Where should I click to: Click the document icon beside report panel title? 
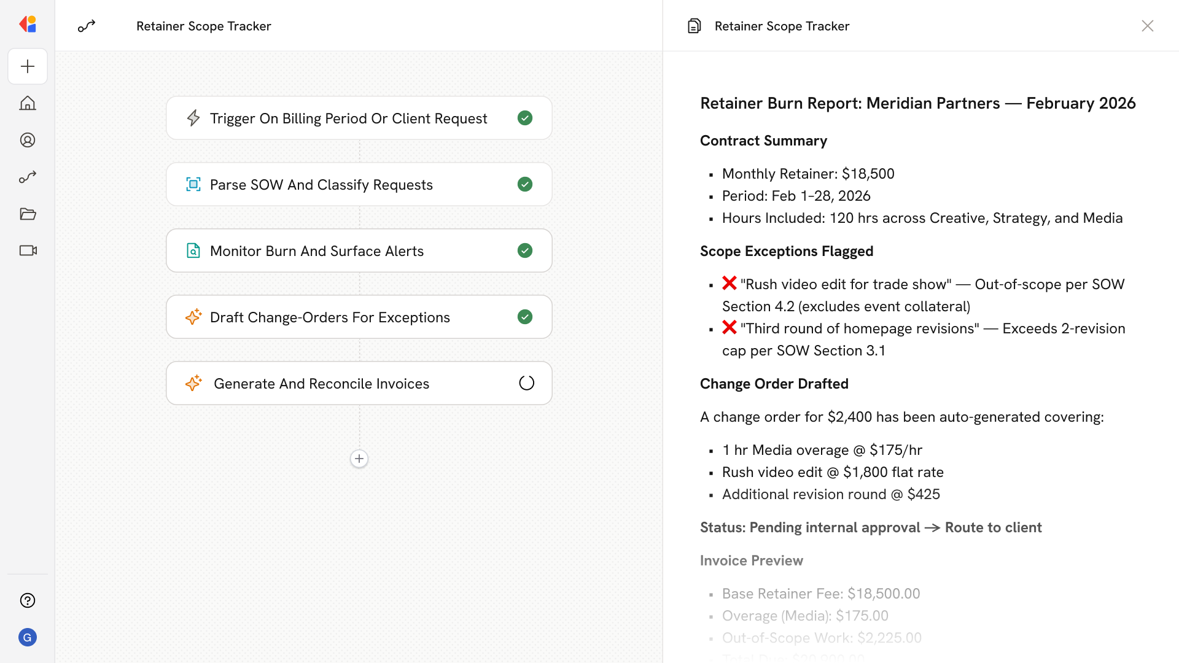pyautogui.click(x=694, y=26)
